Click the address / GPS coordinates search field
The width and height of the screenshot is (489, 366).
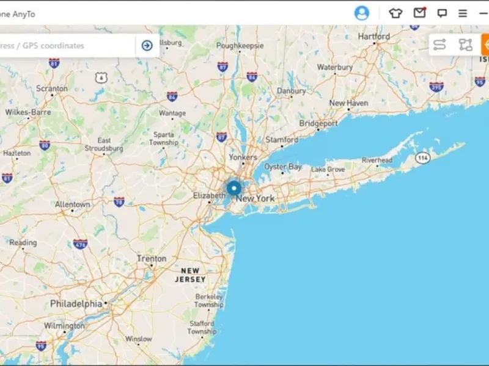tap(67, 45)
